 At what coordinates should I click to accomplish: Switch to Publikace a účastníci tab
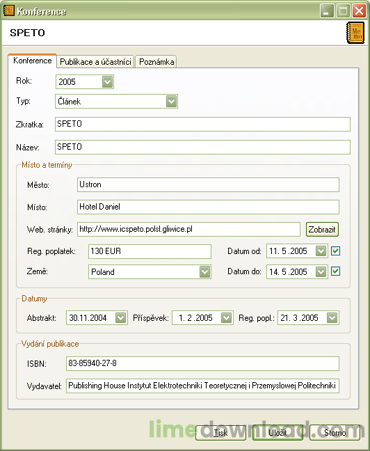tap(95, 62)
